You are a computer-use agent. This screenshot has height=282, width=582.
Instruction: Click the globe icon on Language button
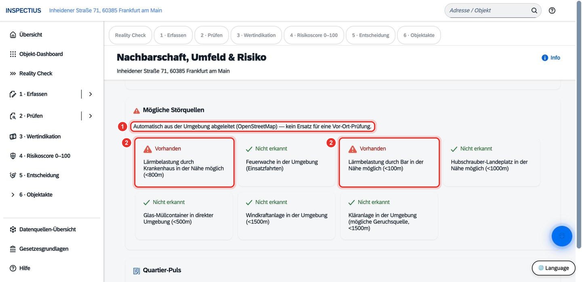click(541, 268)
